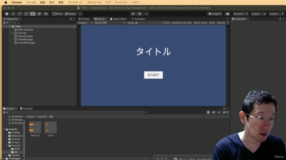Select the Project tab

[x=9, y=108]
